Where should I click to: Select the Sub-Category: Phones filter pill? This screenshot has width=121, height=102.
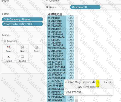[x=22, y=19]
